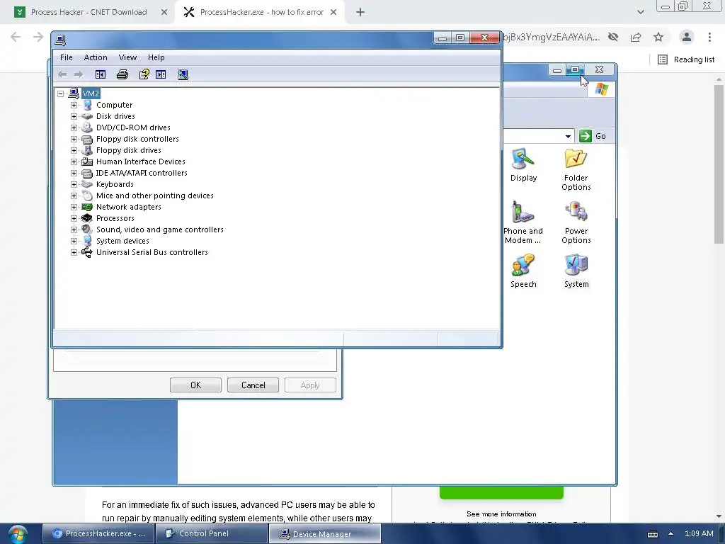
Task: Select the Keyboards tree label
Action: pyautogui.click(x=115, y=184)
